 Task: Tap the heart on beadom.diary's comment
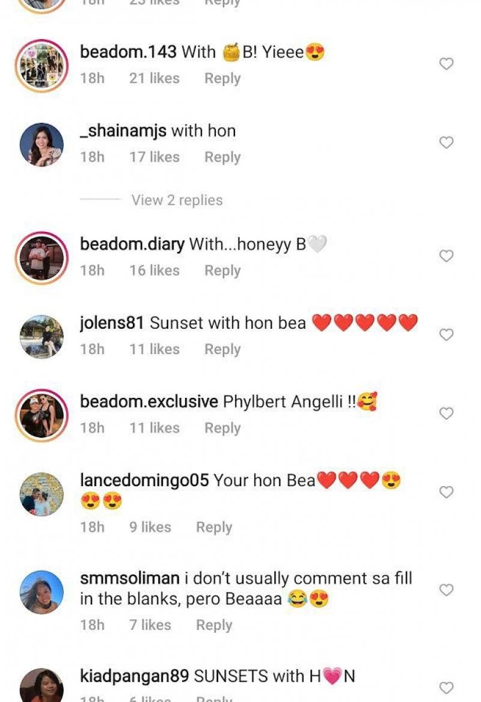[446, 256]
